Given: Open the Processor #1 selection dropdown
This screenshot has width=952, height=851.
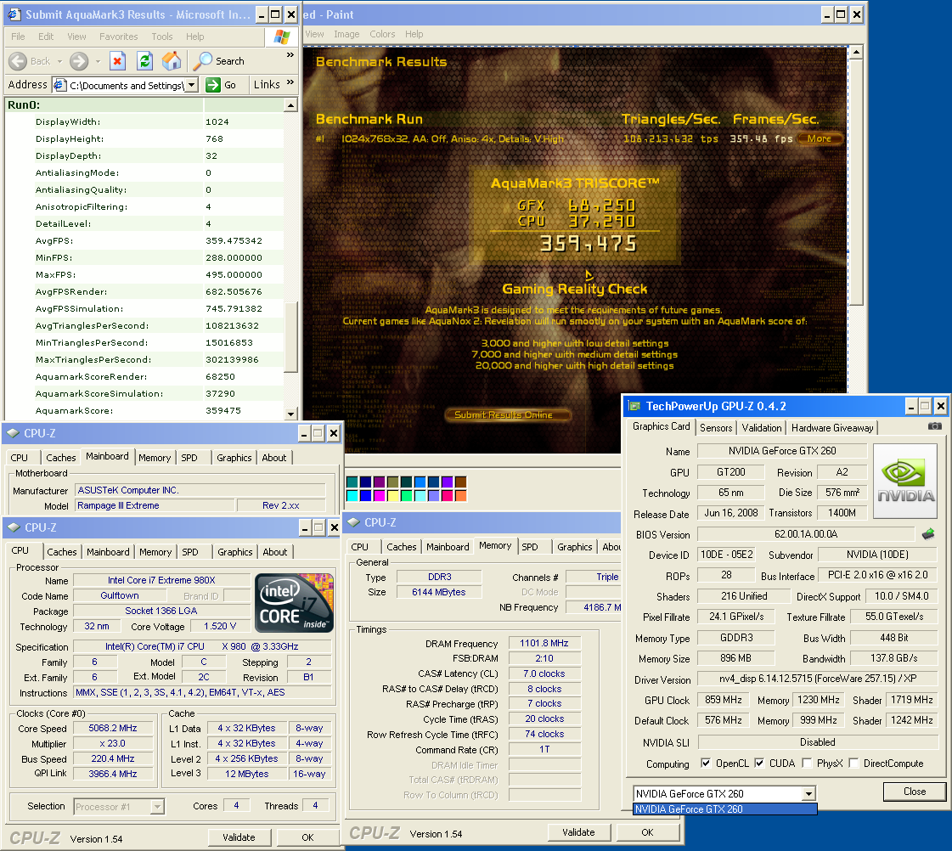Looking at the screenshot, I should coord(157,807).
